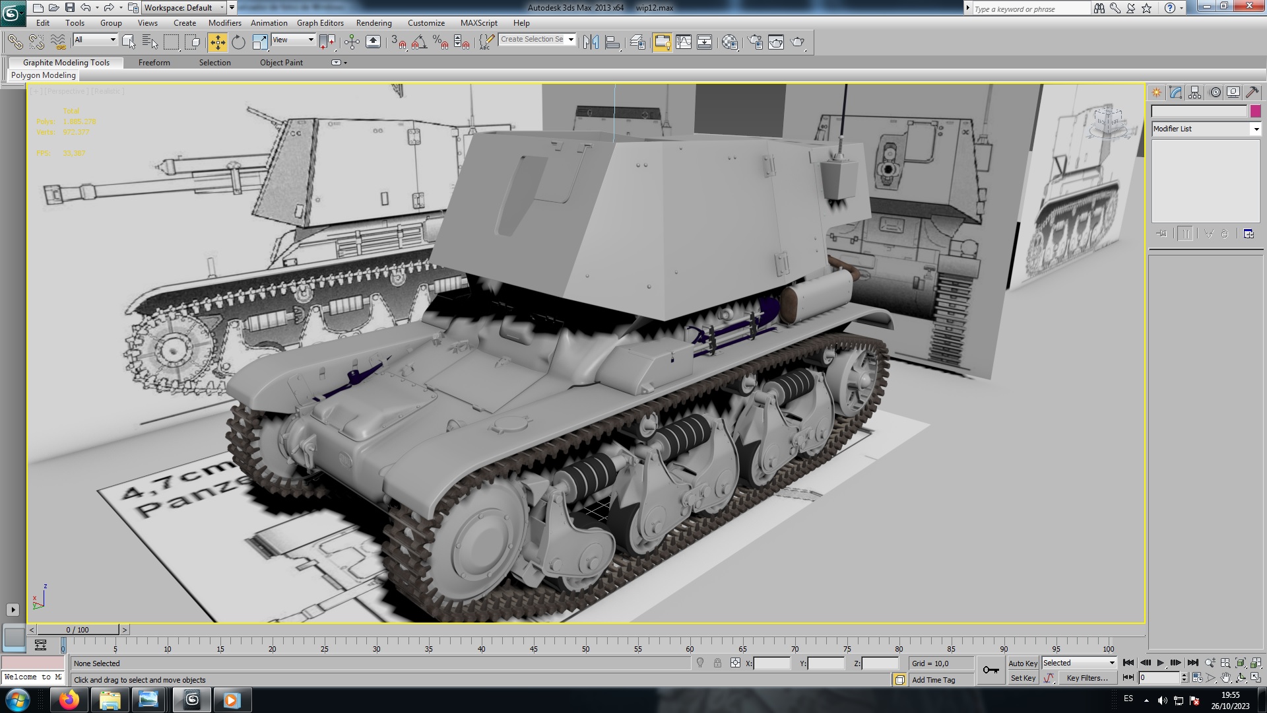
Task: Open the Hierarchy command panel tab
Action: [x=1195, y=92]
